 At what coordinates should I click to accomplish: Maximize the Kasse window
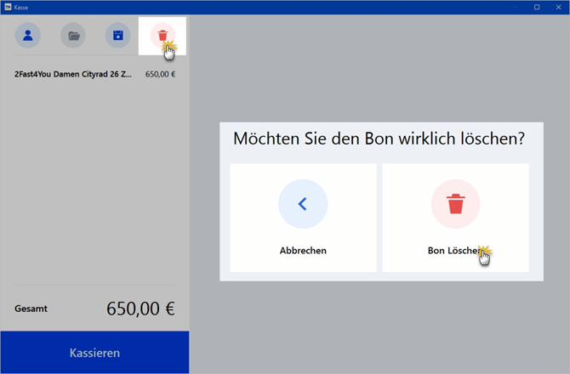coord(537,7)
